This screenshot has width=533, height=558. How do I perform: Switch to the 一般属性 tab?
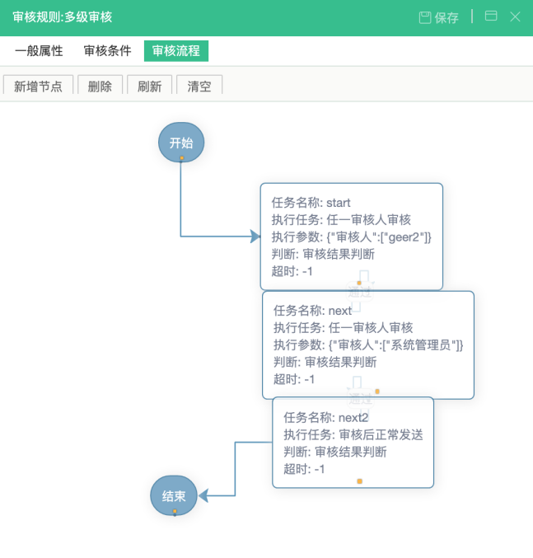[39, 50]
